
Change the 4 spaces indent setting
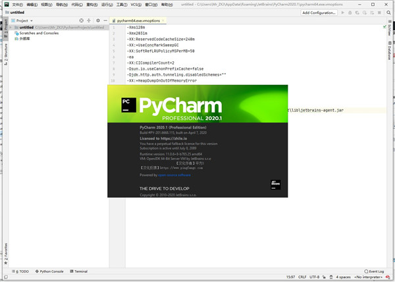pyautogui.click(x=343, y=277)
